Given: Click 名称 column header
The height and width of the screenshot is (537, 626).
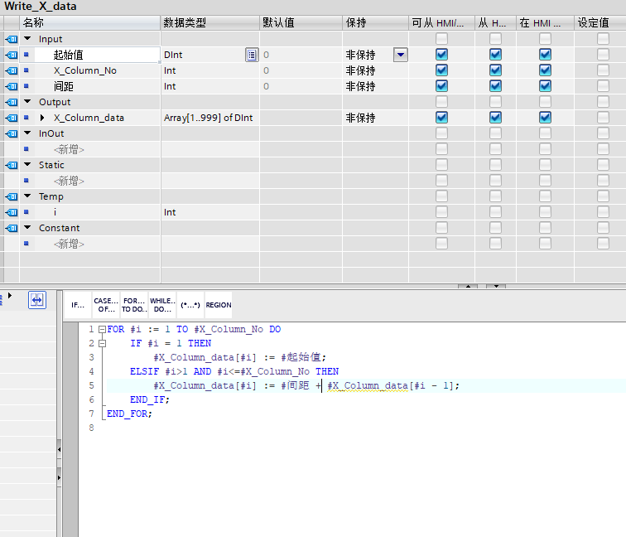Looking at the screenshot, I should 34,22.
